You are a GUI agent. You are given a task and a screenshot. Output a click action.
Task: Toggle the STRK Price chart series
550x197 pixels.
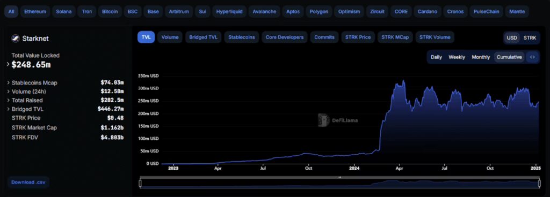point(358,37)
